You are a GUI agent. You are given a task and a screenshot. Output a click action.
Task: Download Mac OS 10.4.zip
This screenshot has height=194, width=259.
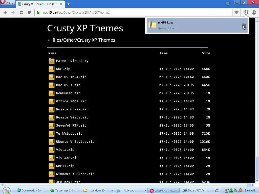point(71,77)
